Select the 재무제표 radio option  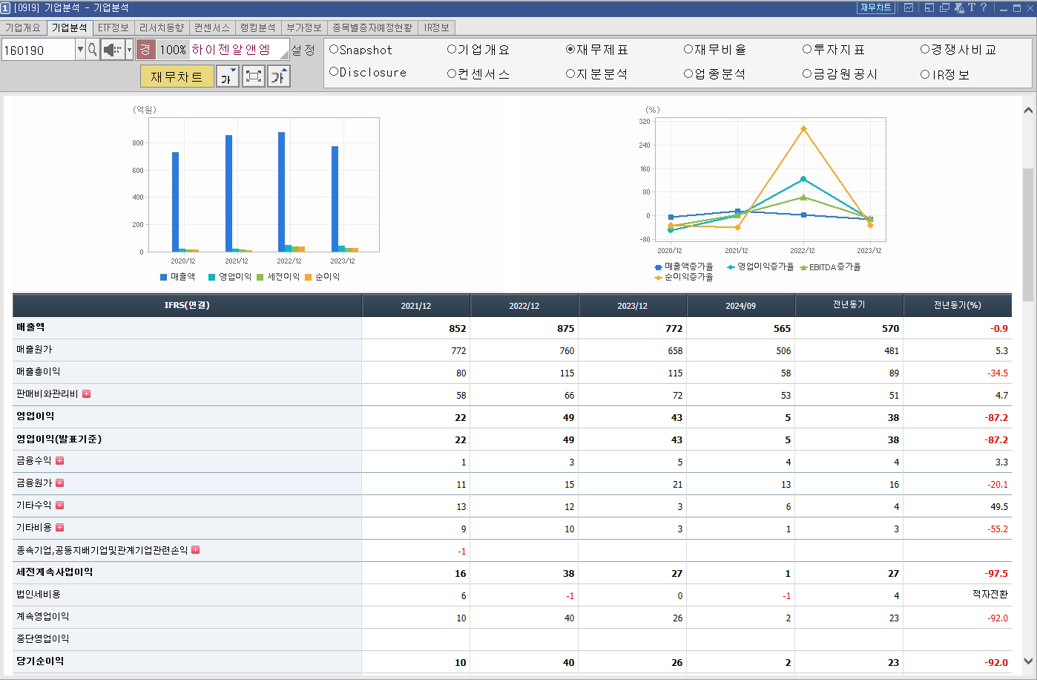point(570,50)
